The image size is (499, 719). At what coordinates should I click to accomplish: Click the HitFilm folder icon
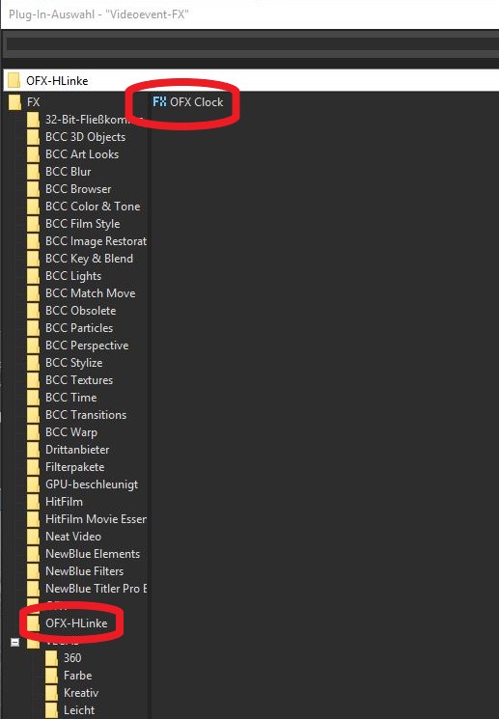point(34,502)
